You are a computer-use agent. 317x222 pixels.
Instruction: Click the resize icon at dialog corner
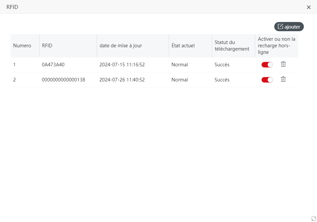(x=314, y=219)
